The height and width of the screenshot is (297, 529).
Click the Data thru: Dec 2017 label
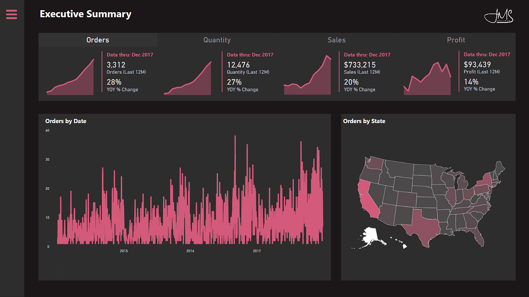(130, 54)
